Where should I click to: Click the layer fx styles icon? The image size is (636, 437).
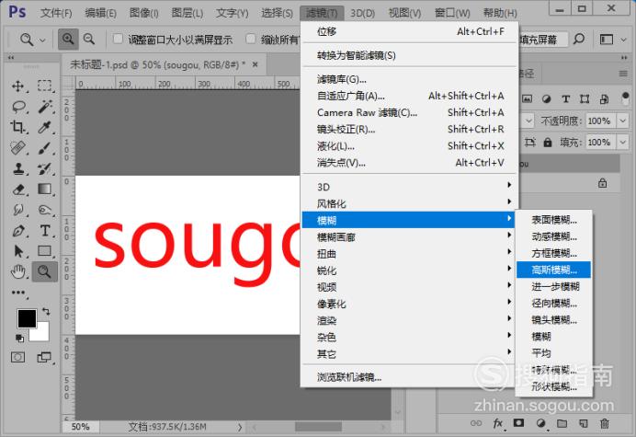[x=498, y=423]
